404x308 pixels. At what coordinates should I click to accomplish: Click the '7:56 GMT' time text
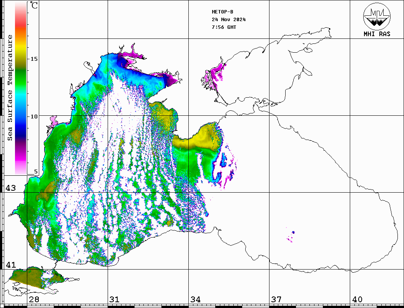click(224, 27)
